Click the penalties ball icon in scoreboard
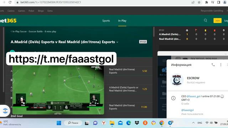The image size is (228, 128). click(224, 30)
